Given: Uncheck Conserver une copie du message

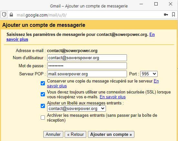Looking at the screenshot, I should pos(43,83).
